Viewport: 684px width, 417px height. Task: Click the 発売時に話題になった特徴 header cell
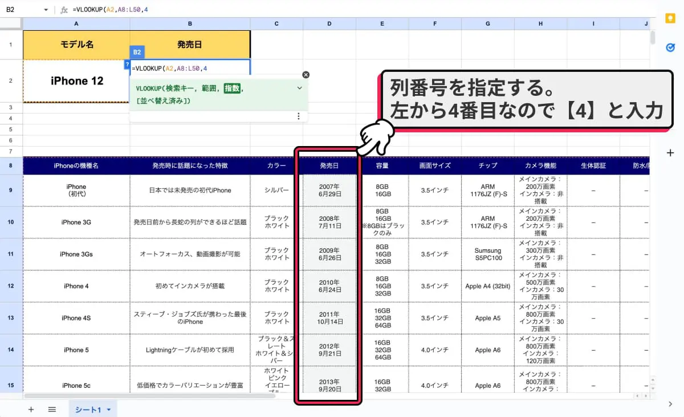click(190, 165)
